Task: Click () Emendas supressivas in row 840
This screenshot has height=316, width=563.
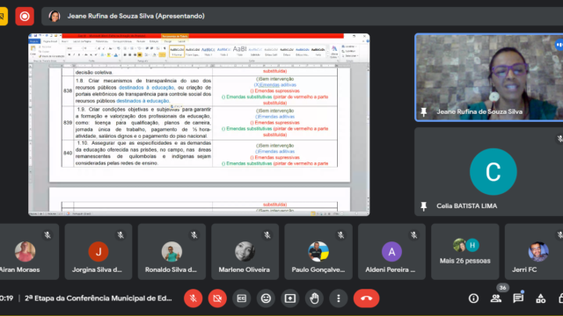Action: point(274,157)
